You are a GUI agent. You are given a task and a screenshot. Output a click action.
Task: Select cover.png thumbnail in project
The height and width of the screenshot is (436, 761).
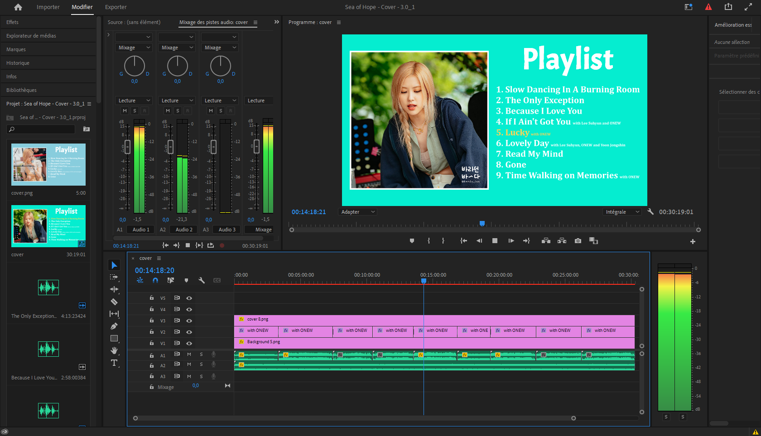pyautogui.click(x=48, y=165)
